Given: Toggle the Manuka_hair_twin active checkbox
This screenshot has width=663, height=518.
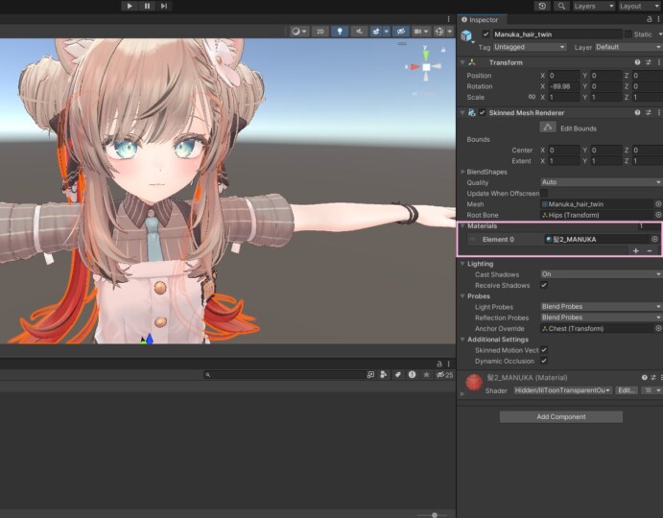Looking at the screenshot, I should pos(485,35).
